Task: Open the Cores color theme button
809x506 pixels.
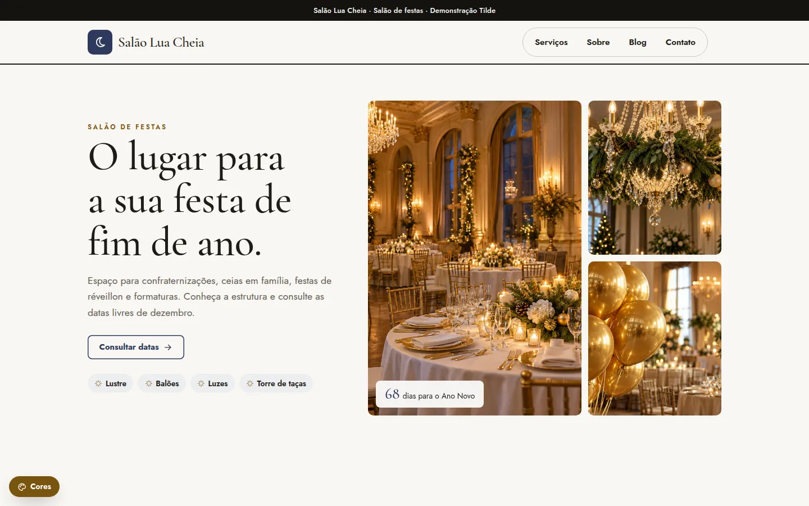Action: pyautogui.click(x=34, y=486)
